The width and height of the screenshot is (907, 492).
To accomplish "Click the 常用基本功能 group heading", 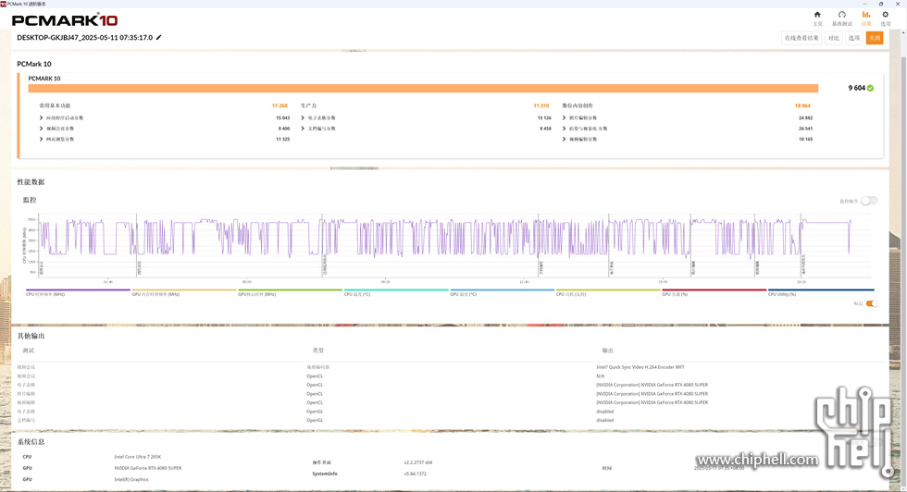I will click(x=55, y=105).
